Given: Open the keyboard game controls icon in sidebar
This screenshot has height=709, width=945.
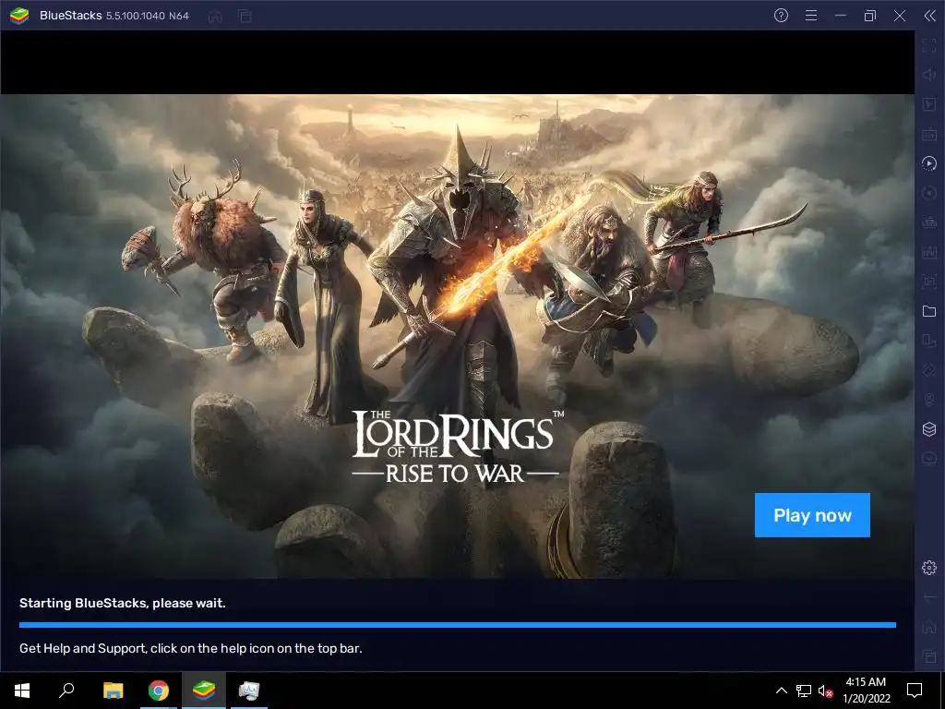Looking at the screenshot, I should click(929, 134).
